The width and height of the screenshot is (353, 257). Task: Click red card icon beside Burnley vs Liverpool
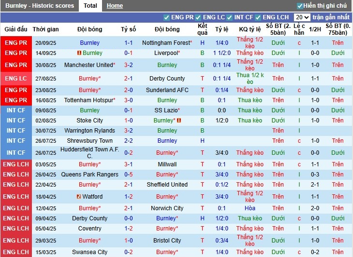(x=79, y=53)
